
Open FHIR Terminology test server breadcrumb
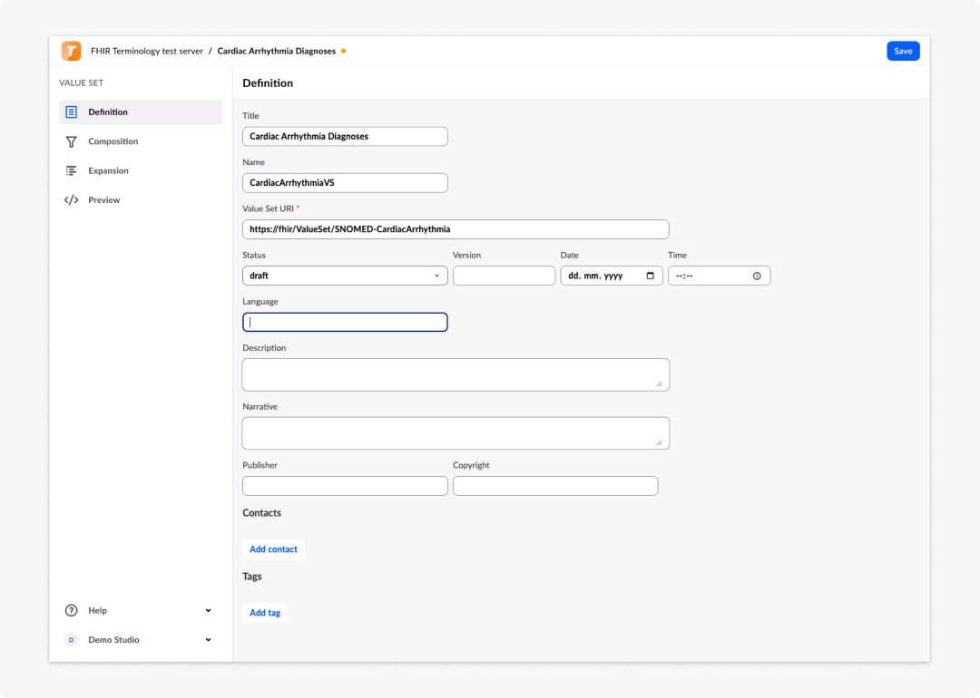click(x=147, y=51)
